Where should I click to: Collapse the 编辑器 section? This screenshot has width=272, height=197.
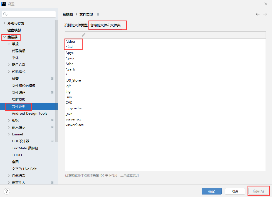click(x=4, y=37)
